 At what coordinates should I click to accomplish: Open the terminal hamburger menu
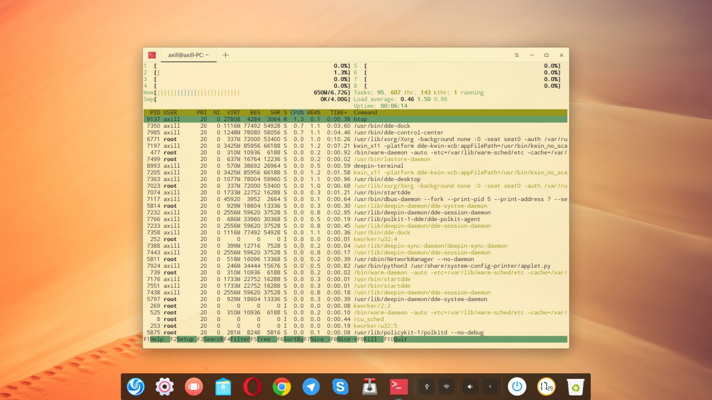(x=517, y=55)
